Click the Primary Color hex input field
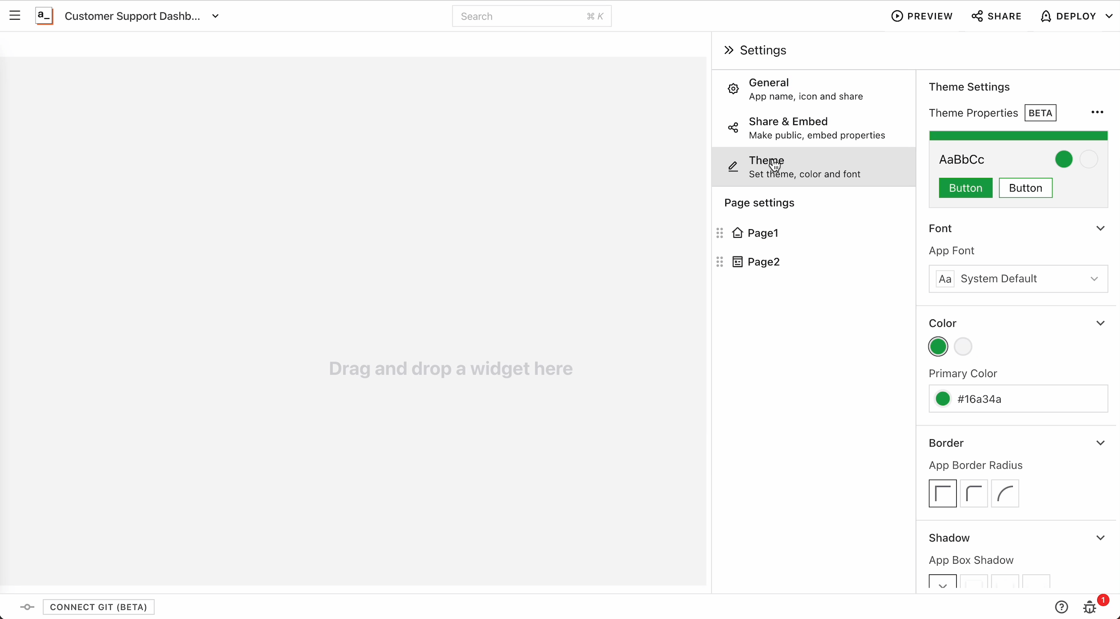Viewport: 1120px width, 619px height. (1026, 399)
